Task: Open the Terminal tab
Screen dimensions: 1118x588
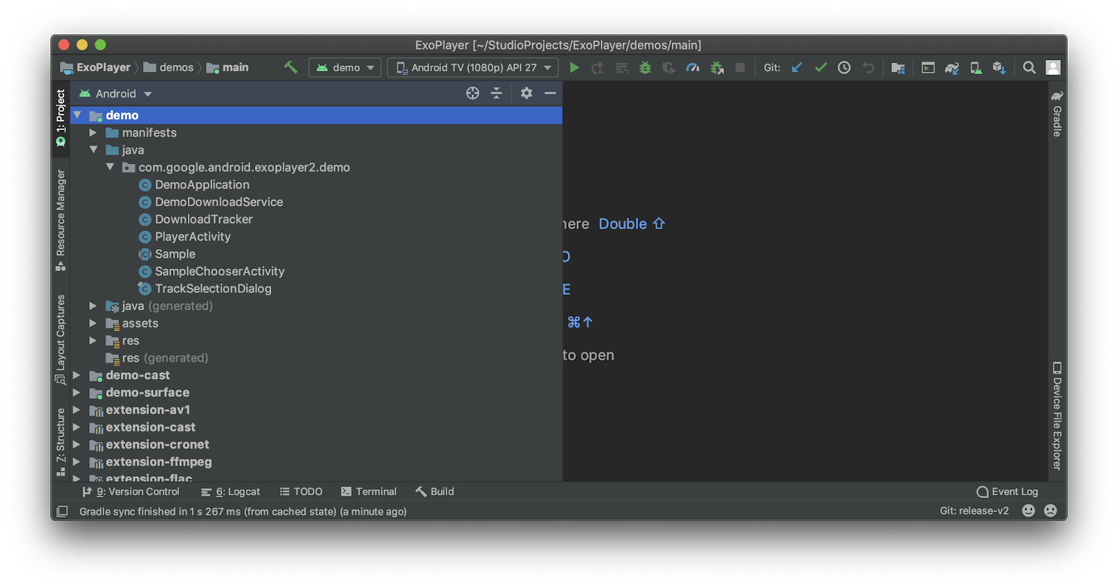Action: 368,492
